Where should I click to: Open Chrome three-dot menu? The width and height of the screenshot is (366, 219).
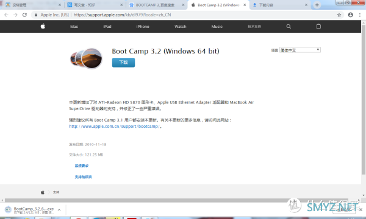point(360,15)
